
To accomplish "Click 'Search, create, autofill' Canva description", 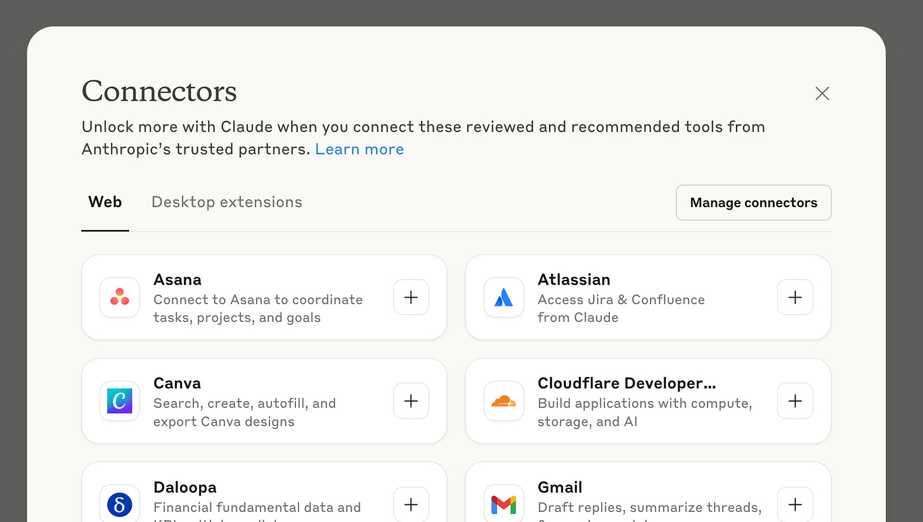I will pyautogui.click(x=245, y=412).
